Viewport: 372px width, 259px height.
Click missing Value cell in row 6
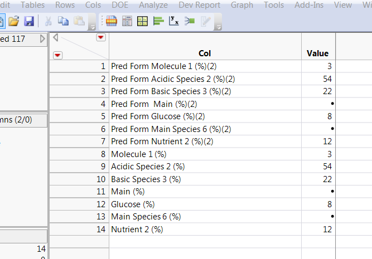click(318, 129)
